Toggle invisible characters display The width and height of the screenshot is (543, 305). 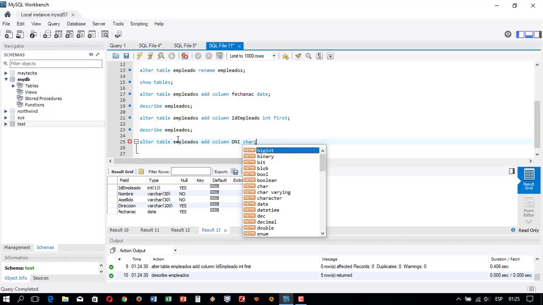tap(319, 56)
